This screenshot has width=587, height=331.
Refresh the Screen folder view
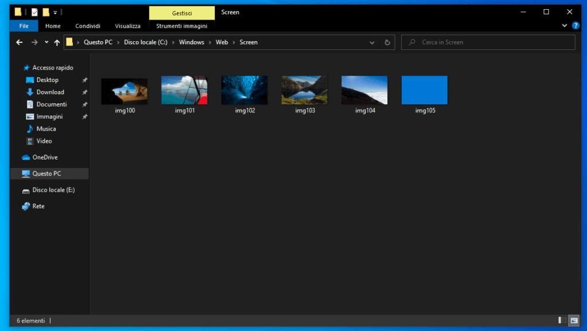tap(388, 42)
